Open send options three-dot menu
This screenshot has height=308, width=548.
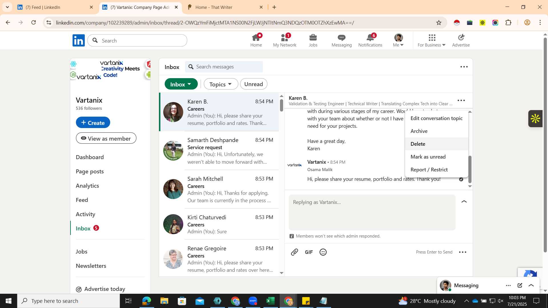point(463,252)
